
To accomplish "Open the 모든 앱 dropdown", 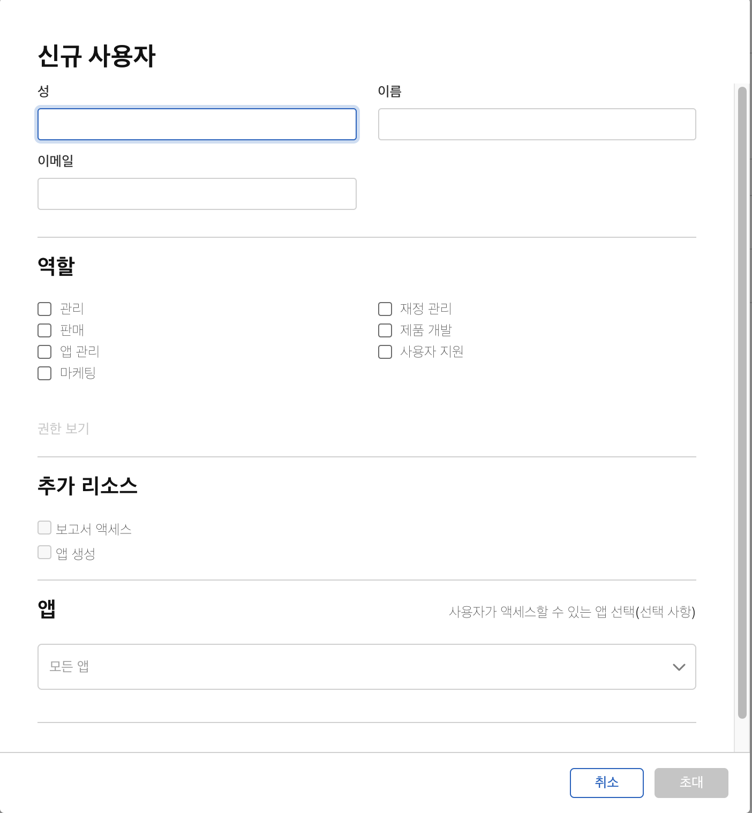I will tap(367, 667).
